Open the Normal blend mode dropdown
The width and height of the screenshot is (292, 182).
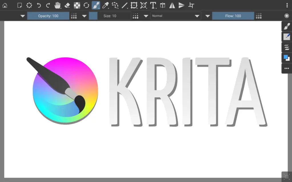coord(175,16)
